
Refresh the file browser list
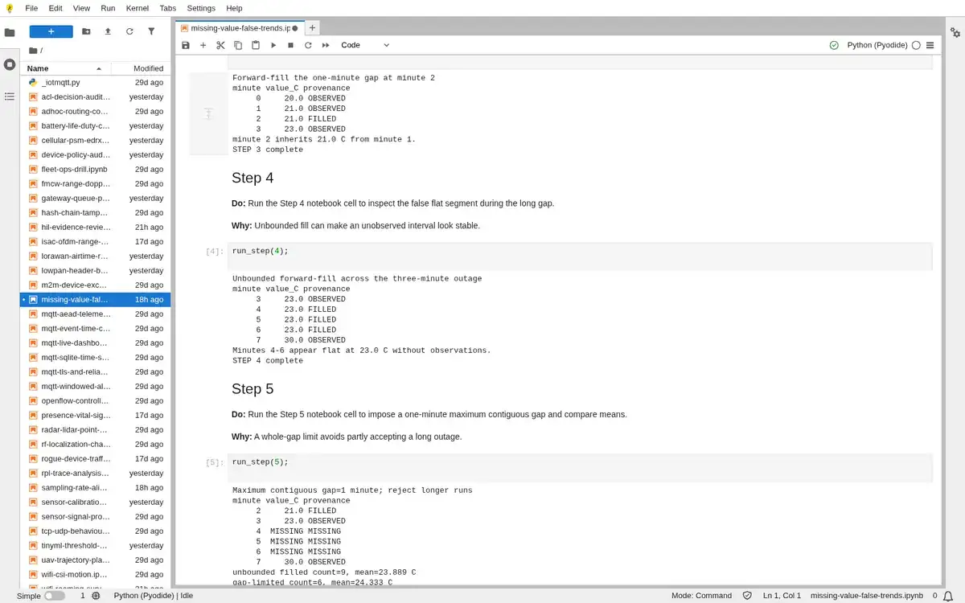[129, 31]
